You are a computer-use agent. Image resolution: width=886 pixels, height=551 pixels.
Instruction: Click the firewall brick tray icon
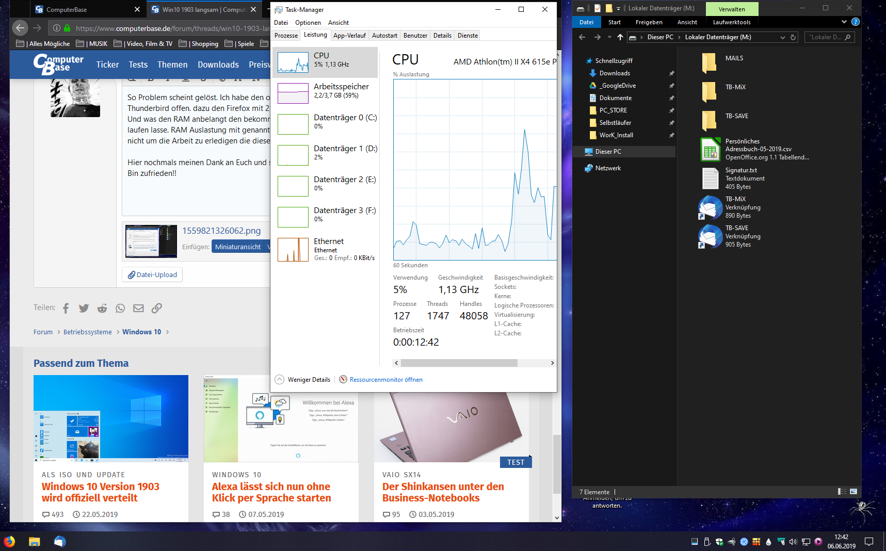coord(756,542)
